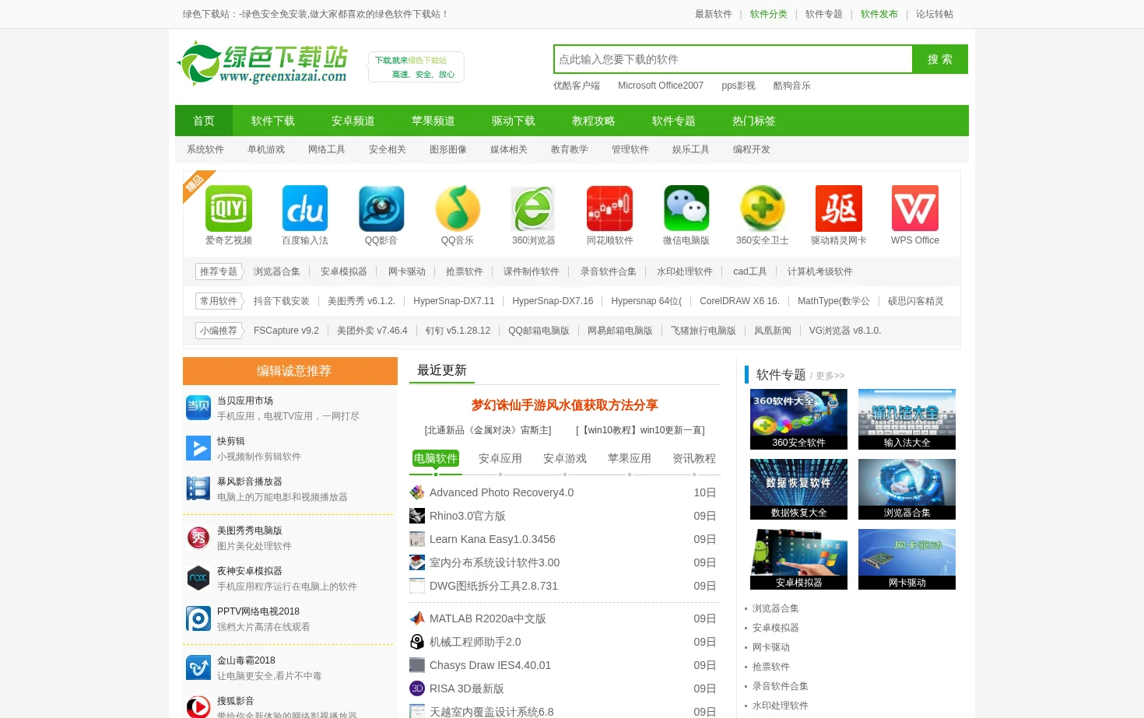The image size is (1144, 718).
Task: Switch to the 安卓应用 tab
Action: pos(500,459)
